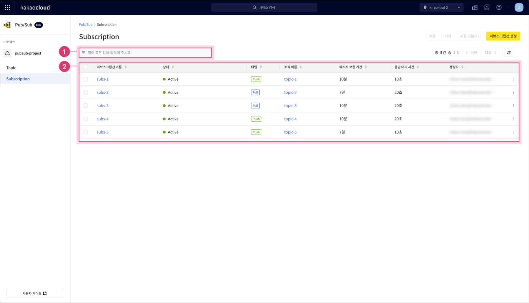The image size is (529, 303).
Task: Open the organization building icon in header
Action: 475,7
